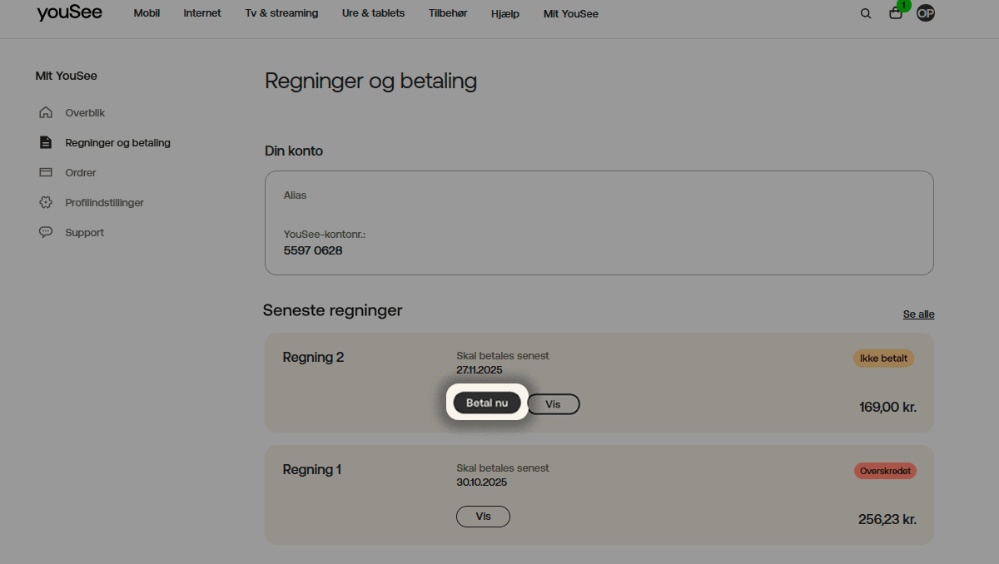
Task: Open the shopping basket with 1 item
Action: 896,13
